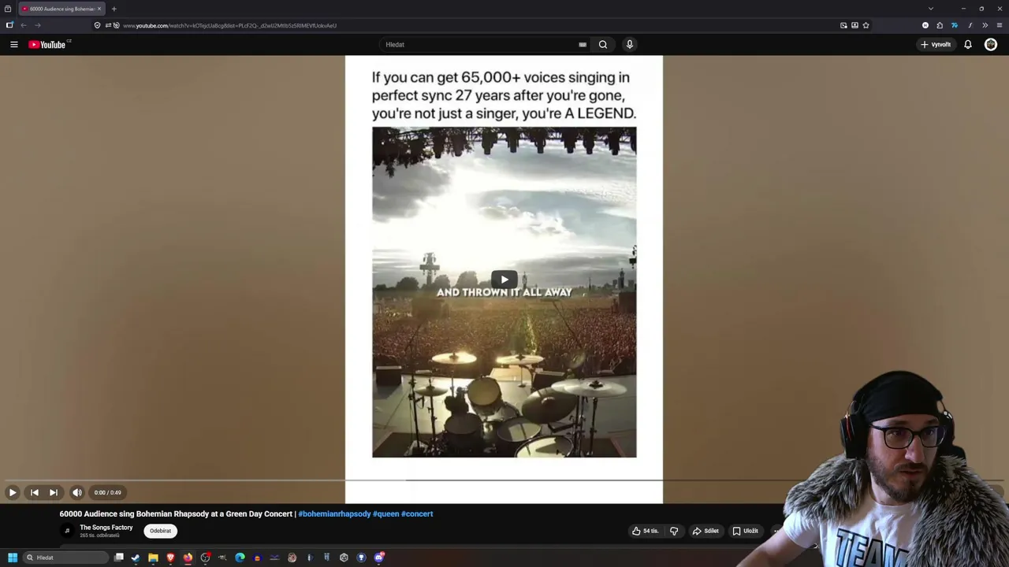Mute the video with the volume icon

(x=77, y=492)
